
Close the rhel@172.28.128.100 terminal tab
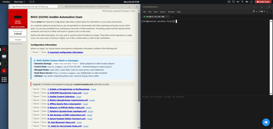coord(167,17)
